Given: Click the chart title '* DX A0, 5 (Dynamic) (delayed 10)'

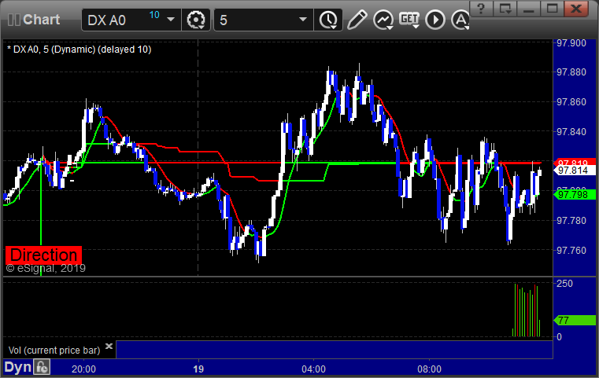Looking at the screenshot, I should pos(79,50).
